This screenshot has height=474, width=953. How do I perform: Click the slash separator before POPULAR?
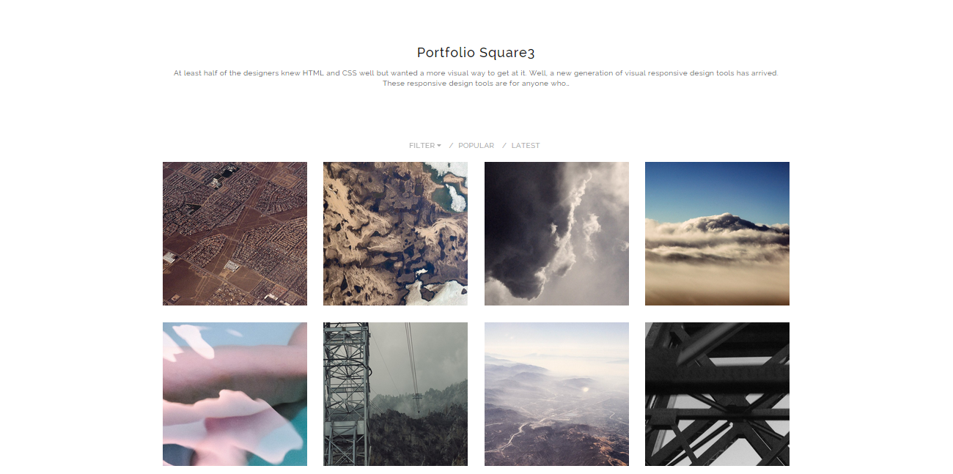[451, 146]
